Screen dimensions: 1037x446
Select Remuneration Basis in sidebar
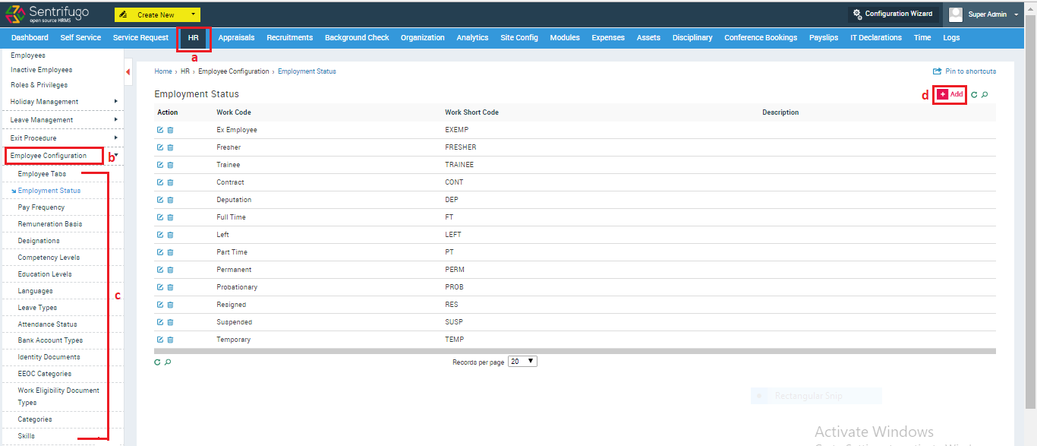point(50,224)
